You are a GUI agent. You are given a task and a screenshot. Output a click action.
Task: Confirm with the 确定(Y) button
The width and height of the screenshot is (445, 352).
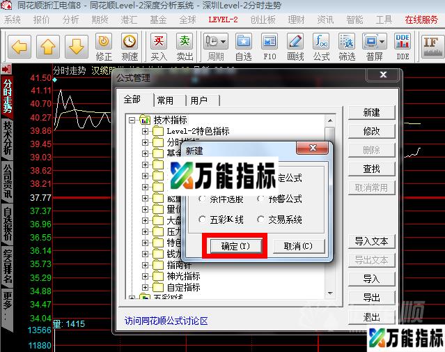pyautogui.click(x=235, y=246)
